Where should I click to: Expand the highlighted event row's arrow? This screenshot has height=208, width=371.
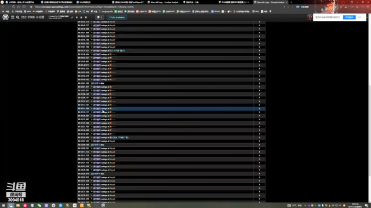click(259, 109)
